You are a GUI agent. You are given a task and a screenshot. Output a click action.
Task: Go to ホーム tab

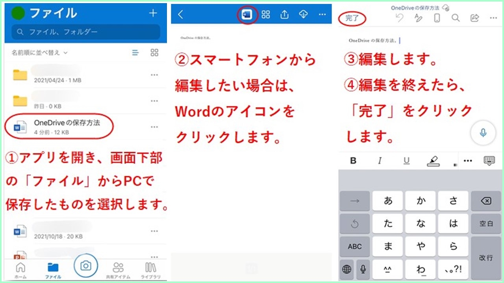point(20,270)
